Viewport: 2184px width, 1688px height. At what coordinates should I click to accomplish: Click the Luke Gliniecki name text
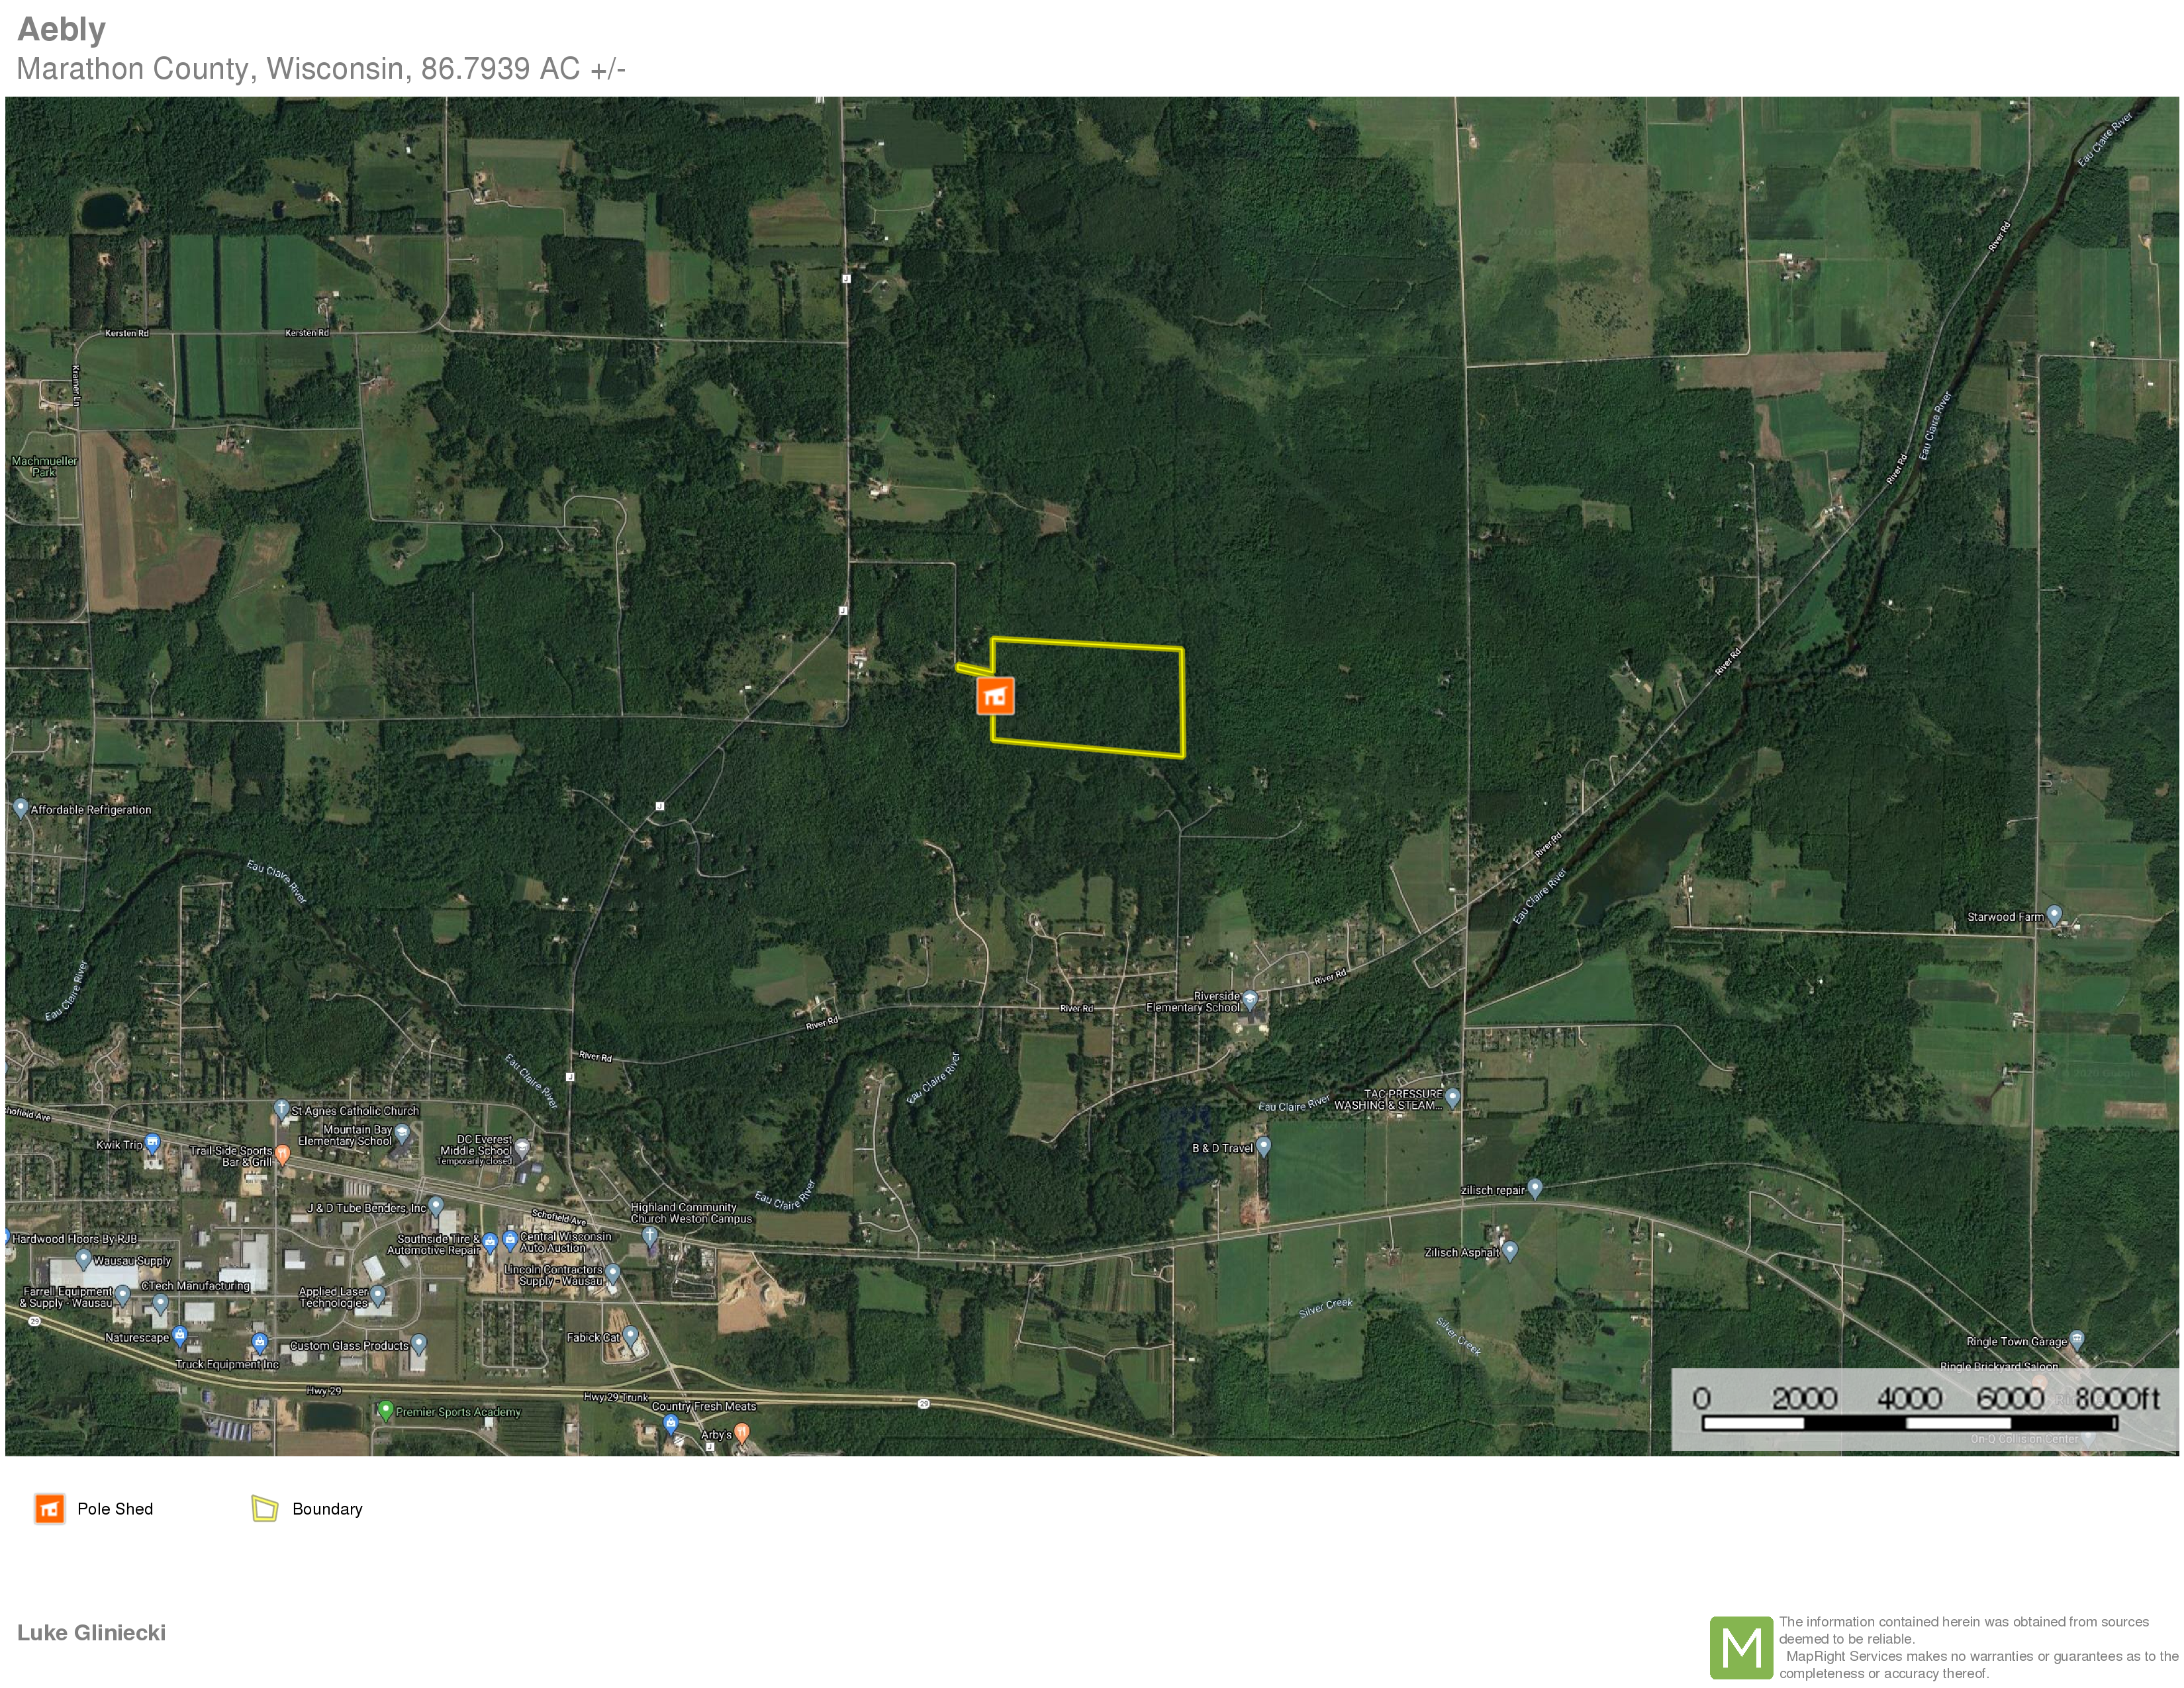pyautogui.click(x=91, y=1632)
